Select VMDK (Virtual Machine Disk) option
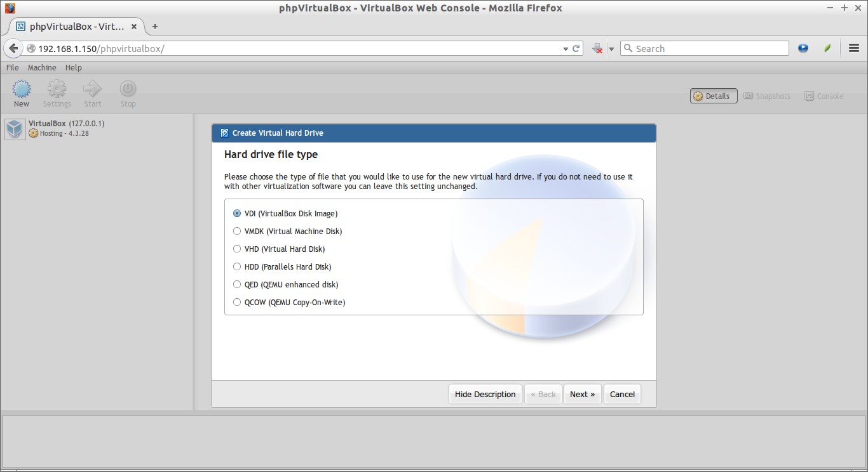868x472 pixels. pyautogui.click(x=237, y=232)
